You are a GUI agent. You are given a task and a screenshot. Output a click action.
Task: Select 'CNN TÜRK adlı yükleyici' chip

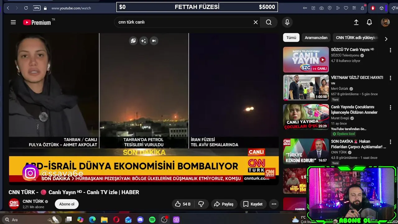click(x=357, y=38)
